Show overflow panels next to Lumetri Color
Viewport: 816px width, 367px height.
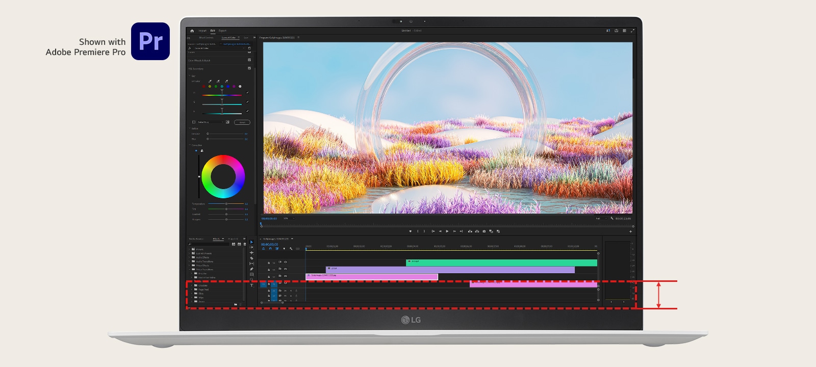(x=254, y=38)
